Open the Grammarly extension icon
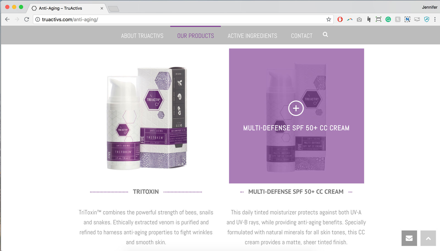 coord(388,19)
